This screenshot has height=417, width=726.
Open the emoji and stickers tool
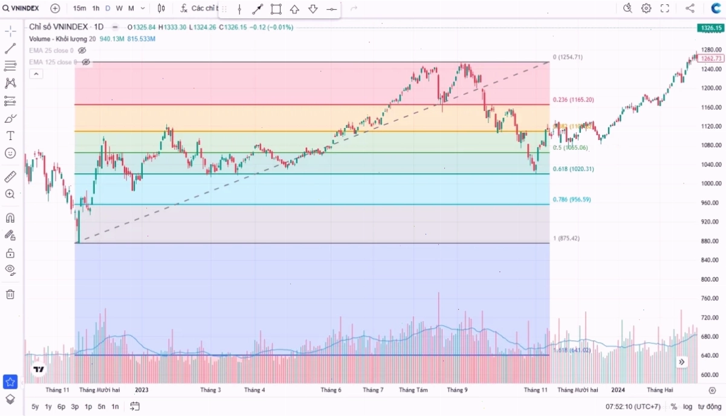(x=10, y=153)
